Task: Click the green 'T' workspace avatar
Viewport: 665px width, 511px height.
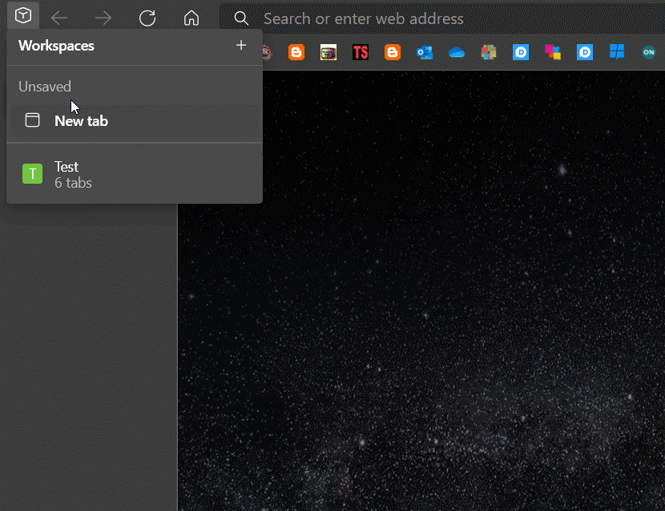Action: click(x=32, y=174)
